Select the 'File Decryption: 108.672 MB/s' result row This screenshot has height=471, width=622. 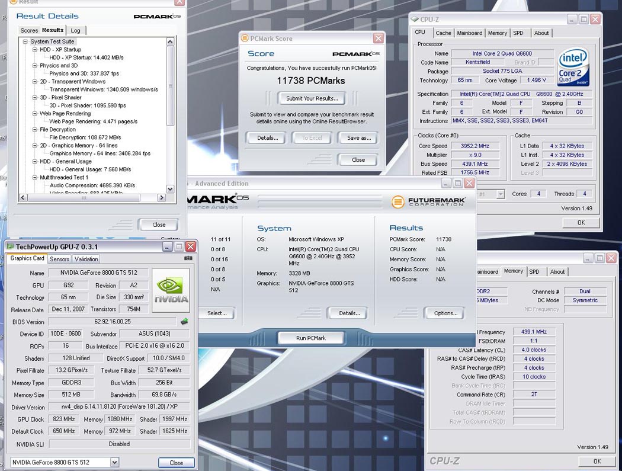click(85, 137)
